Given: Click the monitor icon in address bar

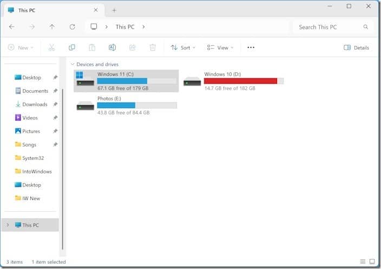Looking at the screenshot, I should [x=94, y=26].
